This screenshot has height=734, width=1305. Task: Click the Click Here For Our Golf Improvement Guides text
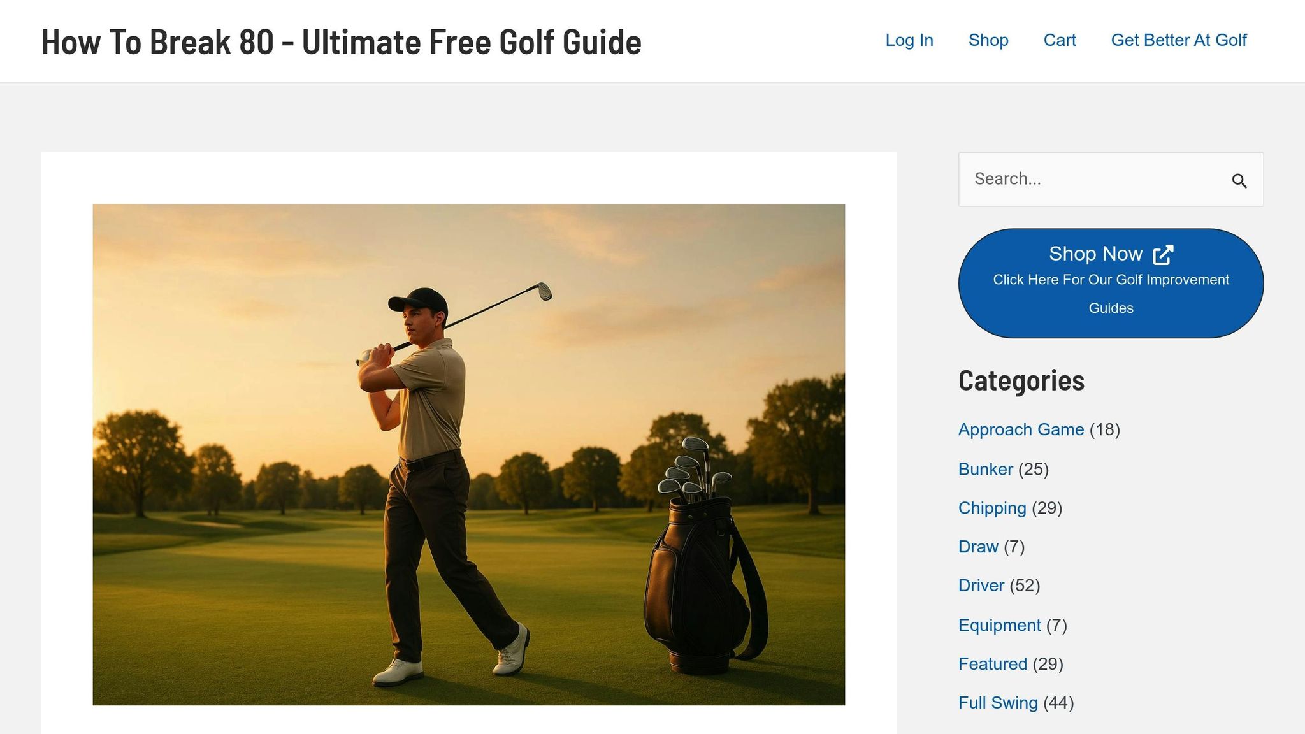(x=1111, y=294)
